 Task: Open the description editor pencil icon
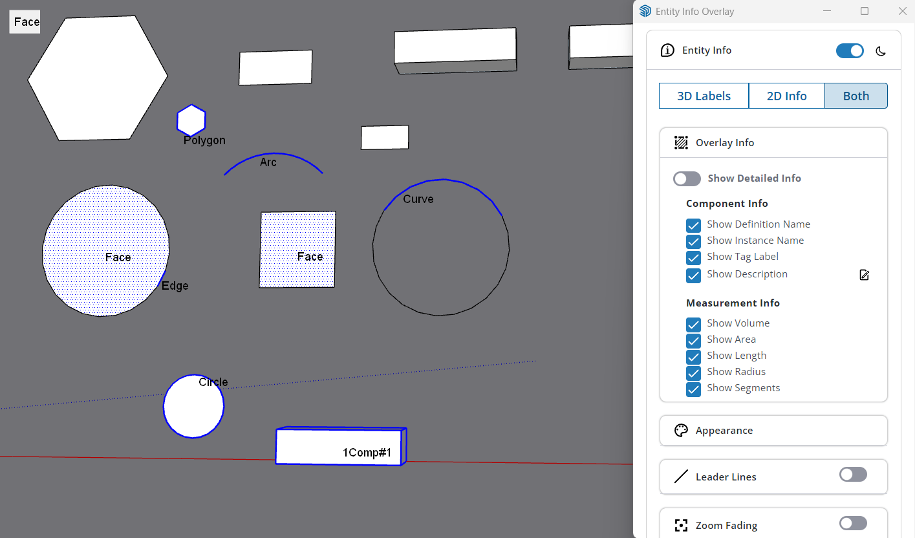coord(865,275)
